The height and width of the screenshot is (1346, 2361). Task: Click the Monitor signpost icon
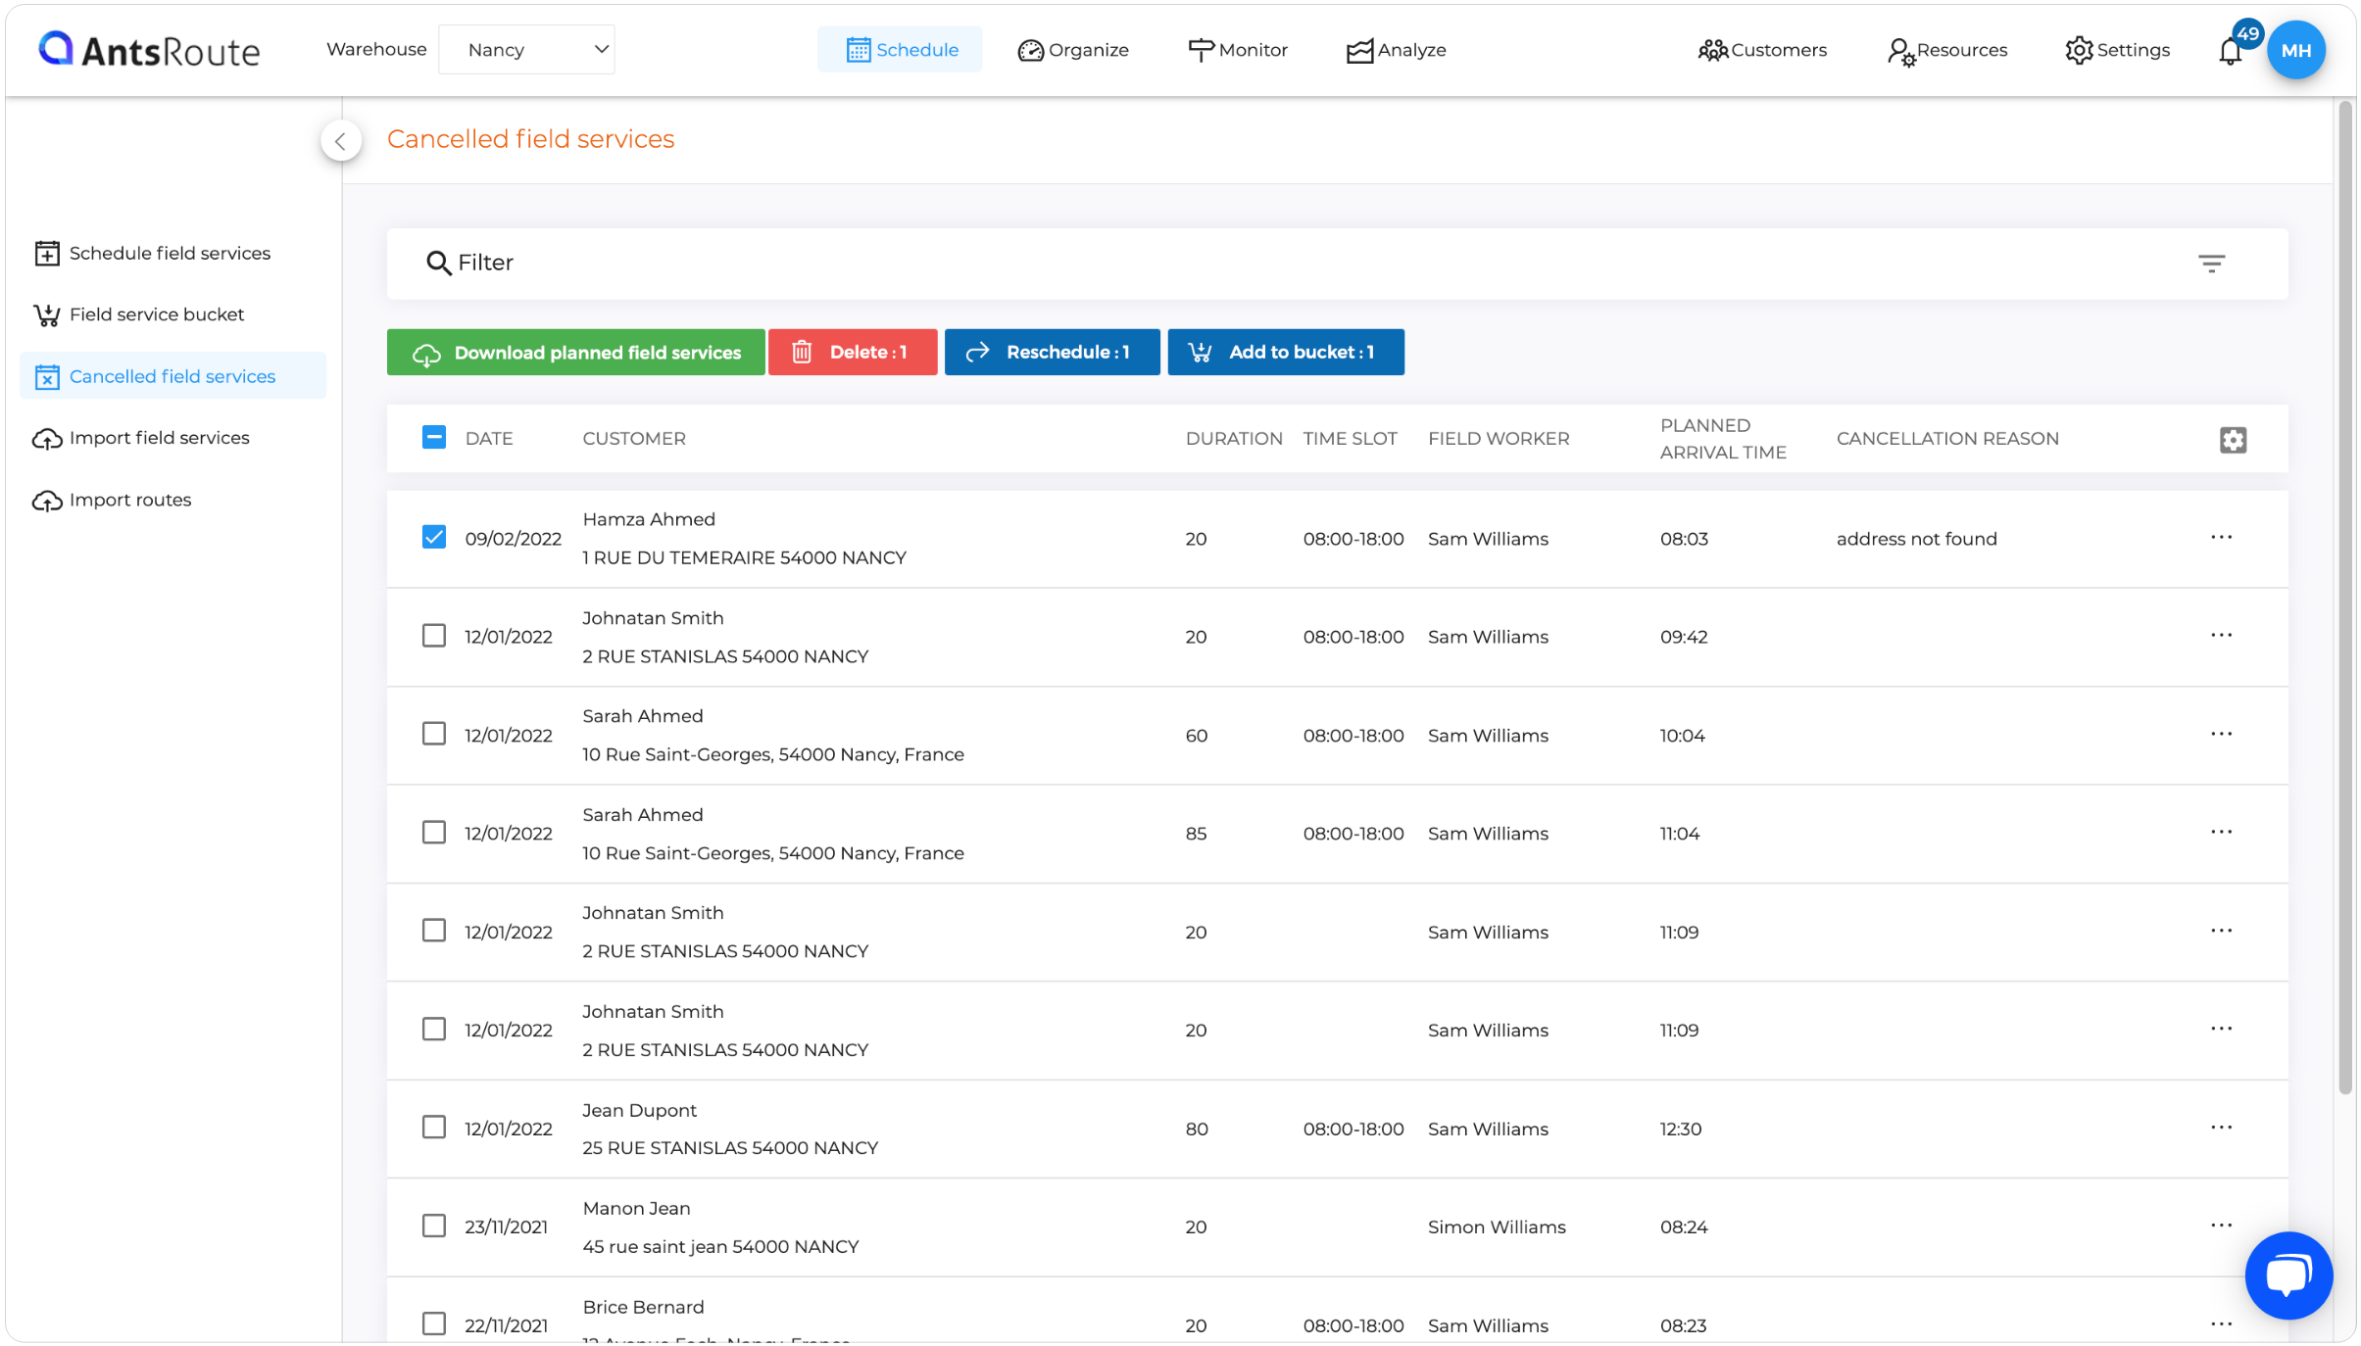[1201, 50]
